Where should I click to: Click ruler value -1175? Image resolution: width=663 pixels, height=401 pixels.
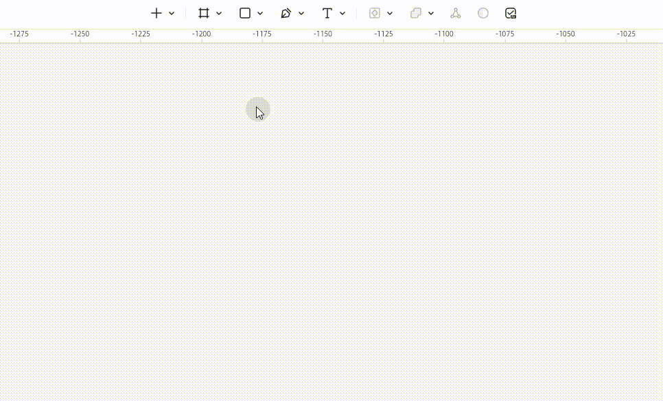(261, 34)
